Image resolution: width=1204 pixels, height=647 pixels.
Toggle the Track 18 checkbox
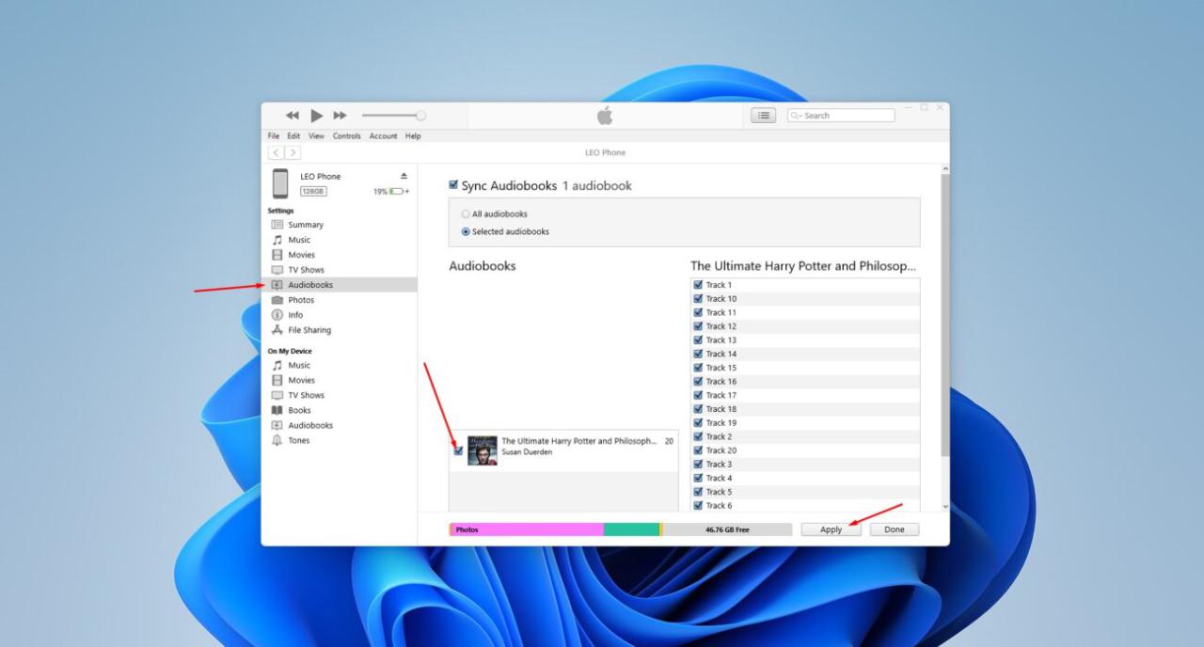698,409
